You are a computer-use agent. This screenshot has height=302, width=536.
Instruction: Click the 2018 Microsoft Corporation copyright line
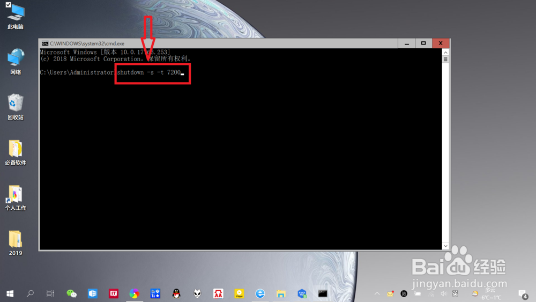point(115,59)
